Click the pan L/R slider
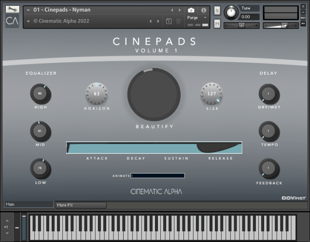This screenshot has width=310, height=242. coord(241,26)
